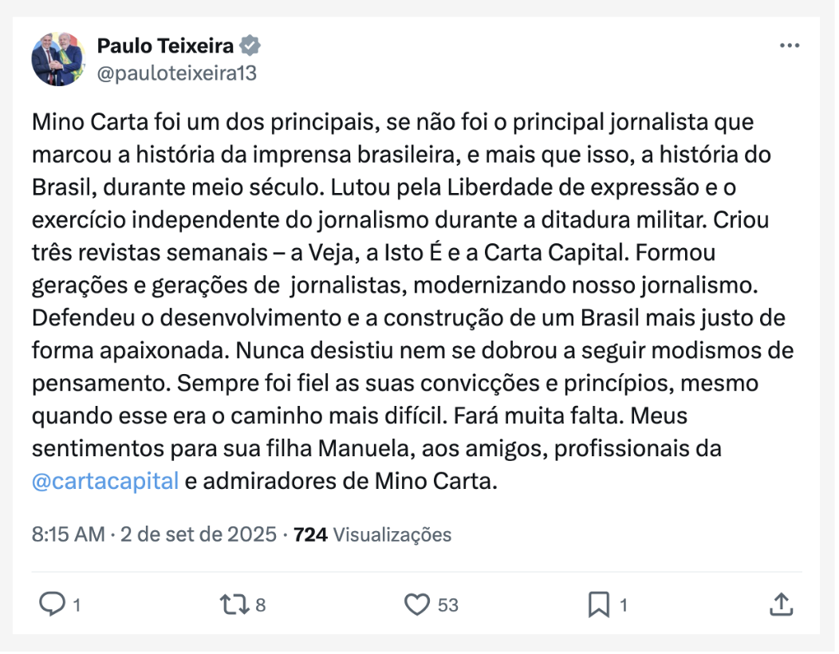The image size is (839, 654).
Task: Click the repost count of 8
Action: click(x=260, y=605)
